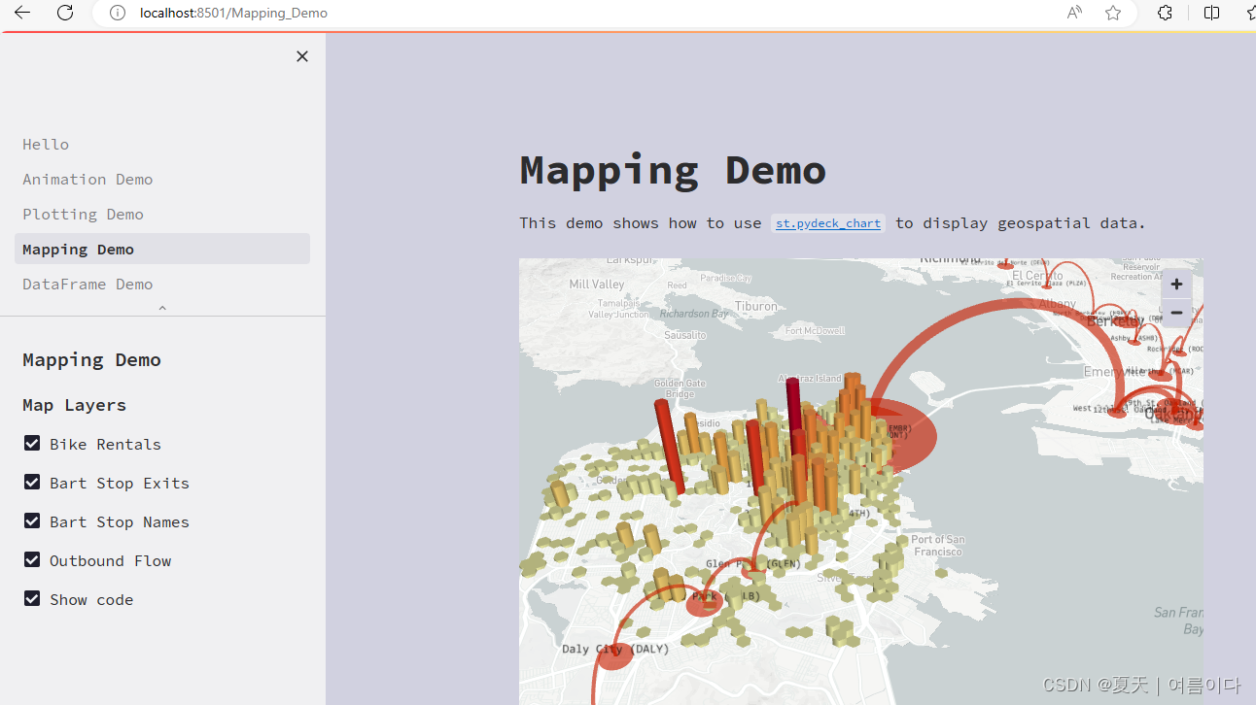
Task: Close the Streamlit sidebar with X
Action: tap(302, 56)
